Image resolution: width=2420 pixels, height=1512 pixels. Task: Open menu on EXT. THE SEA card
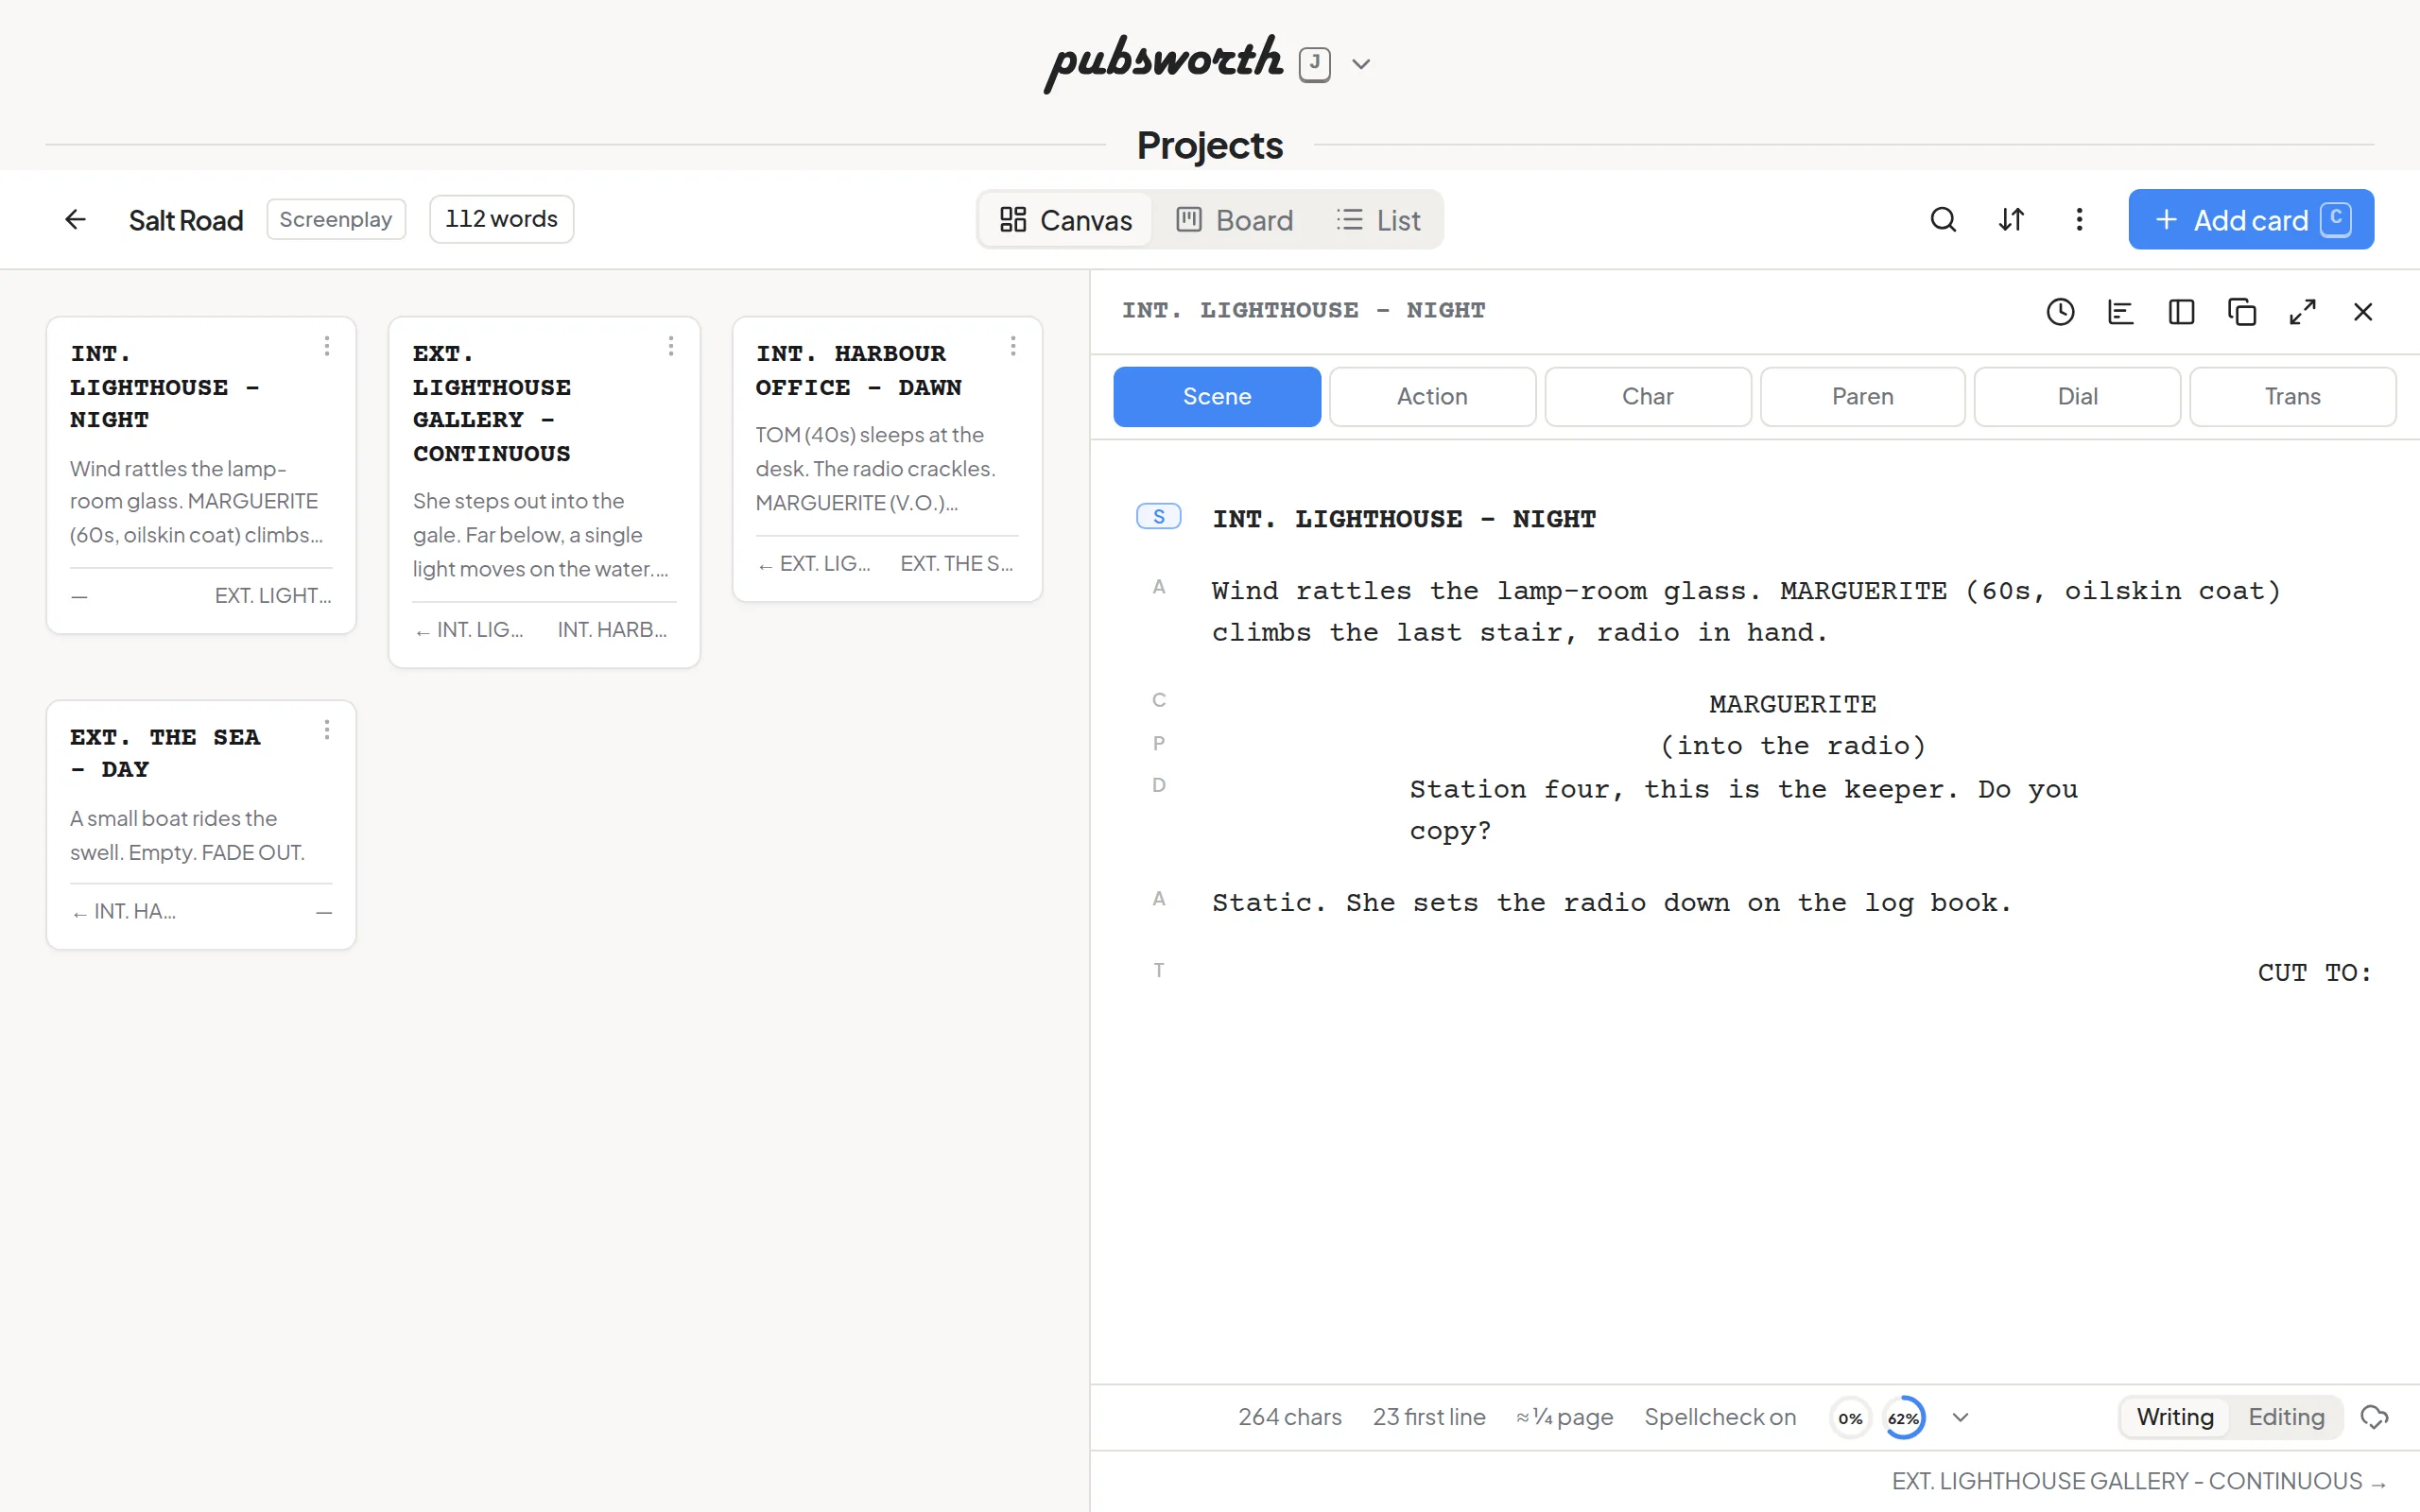(327, 730)
